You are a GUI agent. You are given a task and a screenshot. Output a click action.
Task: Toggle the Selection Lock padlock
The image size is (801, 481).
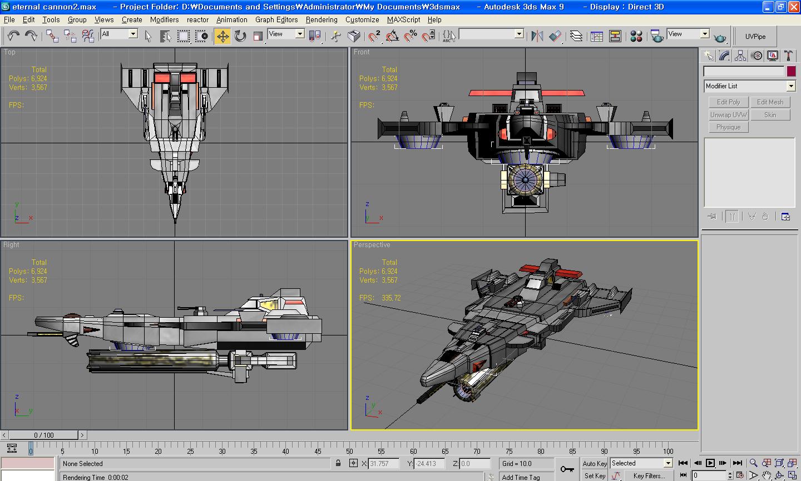point(338,463)
